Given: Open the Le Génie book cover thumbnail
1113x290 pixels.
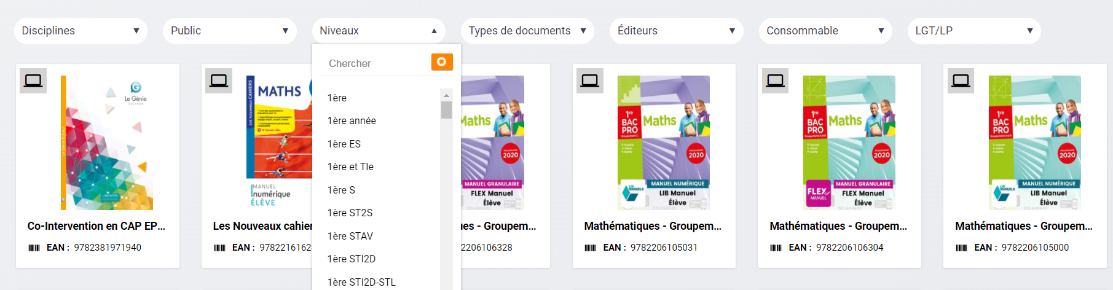Looking at the screenshot, I should coord(107,143).
